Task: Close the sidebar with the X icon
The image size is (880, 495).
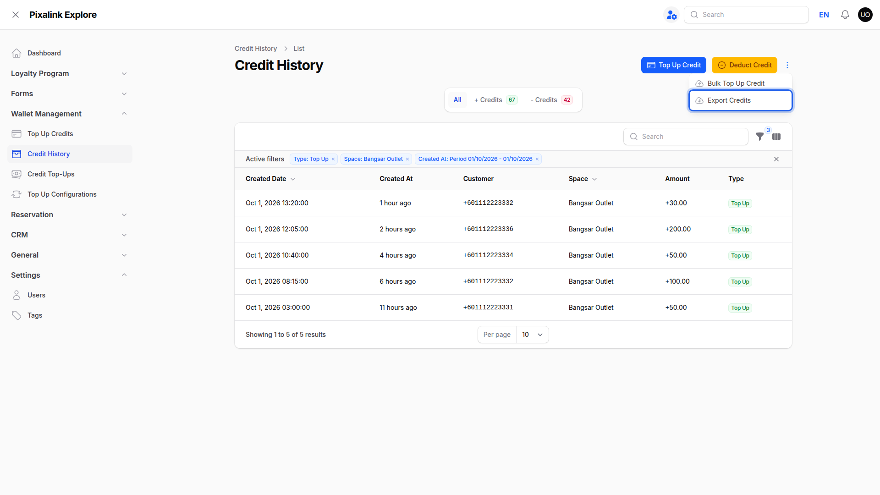Action: (x=16, y=15)
